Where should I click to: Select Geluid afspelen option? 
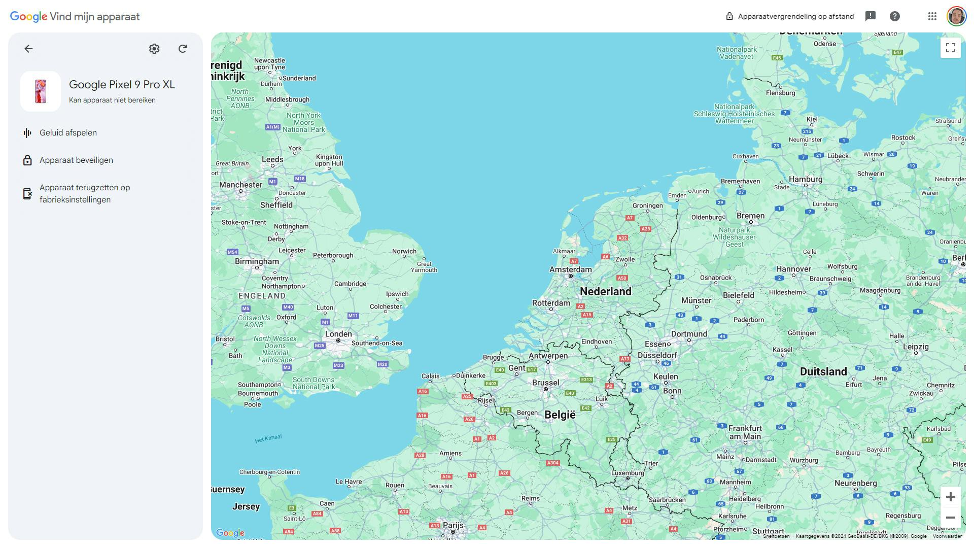pos(68,133)
